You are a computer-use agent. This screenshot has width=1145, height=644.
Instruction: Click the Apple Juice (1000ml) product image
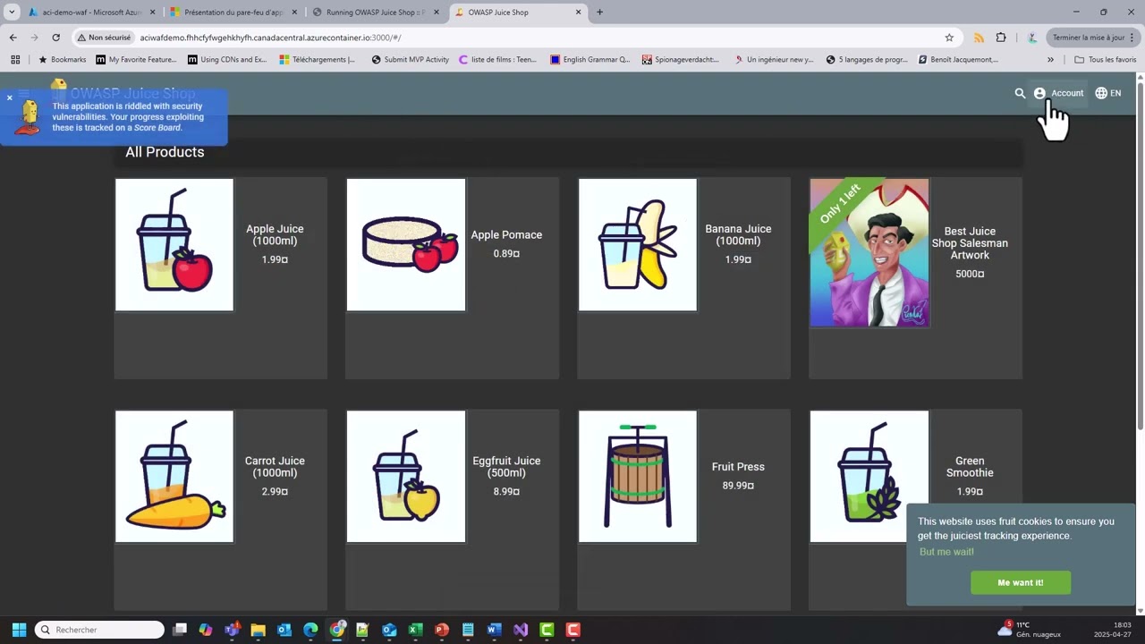click(x=174, y=245)
